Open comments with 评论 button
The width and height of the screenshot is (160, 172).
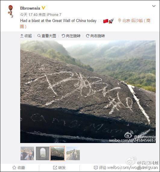[100, 167]
